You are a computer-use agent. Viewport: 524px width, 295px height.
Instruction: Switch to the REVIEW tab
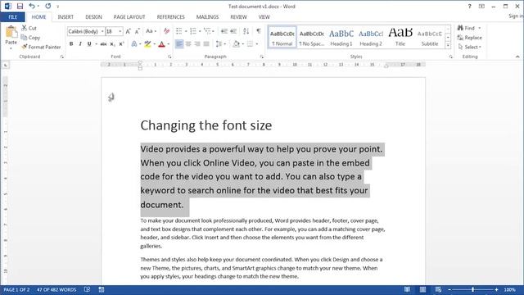coord(238,17)
